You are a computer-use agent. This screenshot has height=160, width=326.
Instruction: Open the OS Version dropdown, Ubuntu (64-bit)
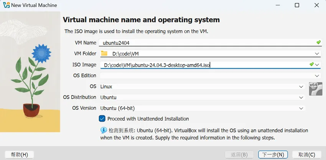tap(301, 108)
